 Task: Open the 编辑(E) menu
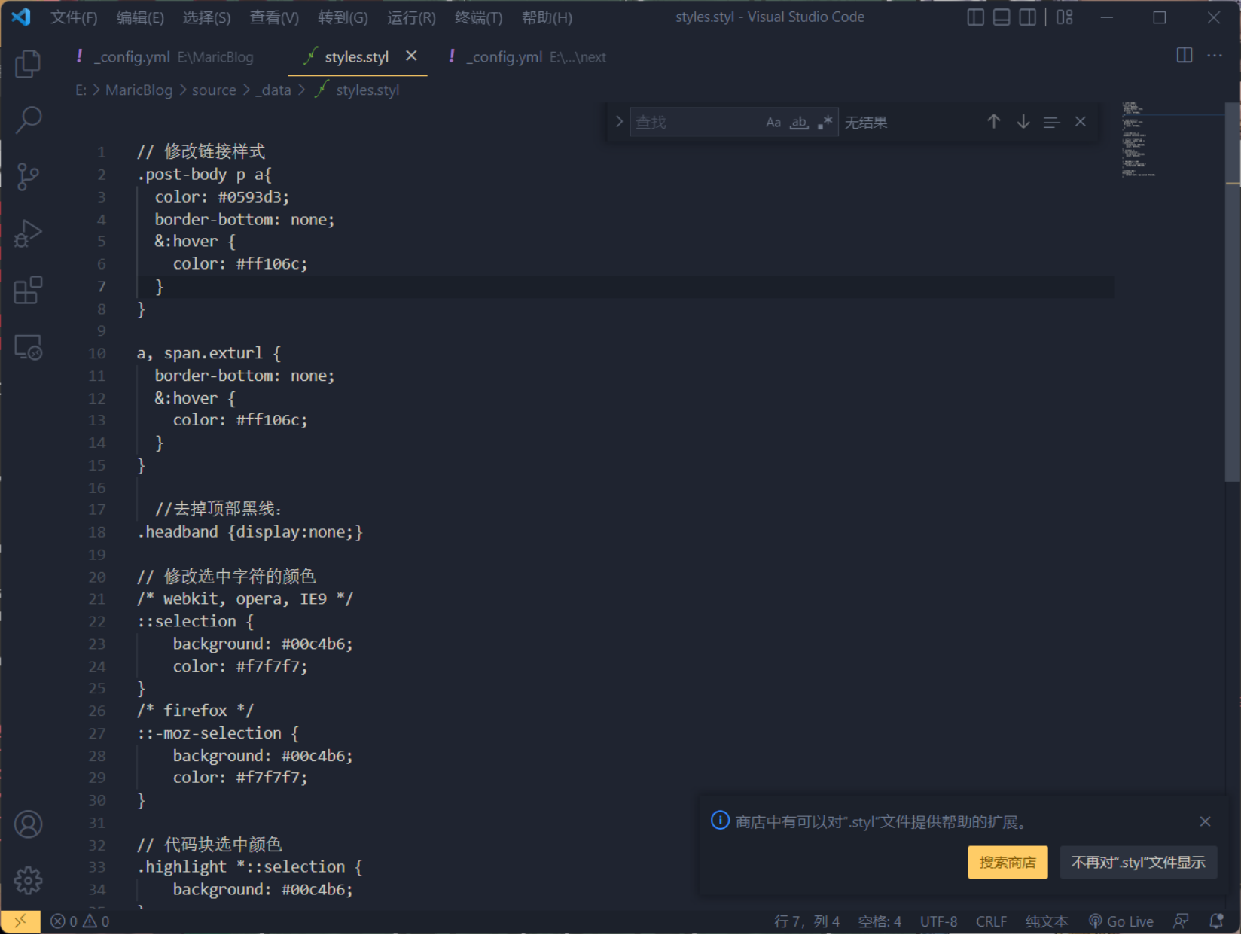[140, 17]
